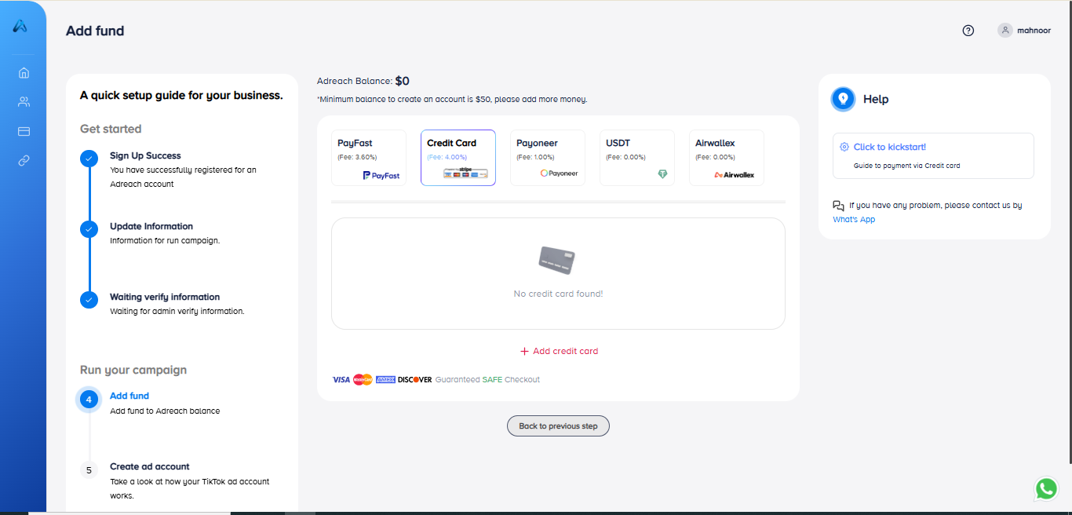Select the PayFast payment method
The width and height of the screenshot is (1072, 515).
(369, 158)
